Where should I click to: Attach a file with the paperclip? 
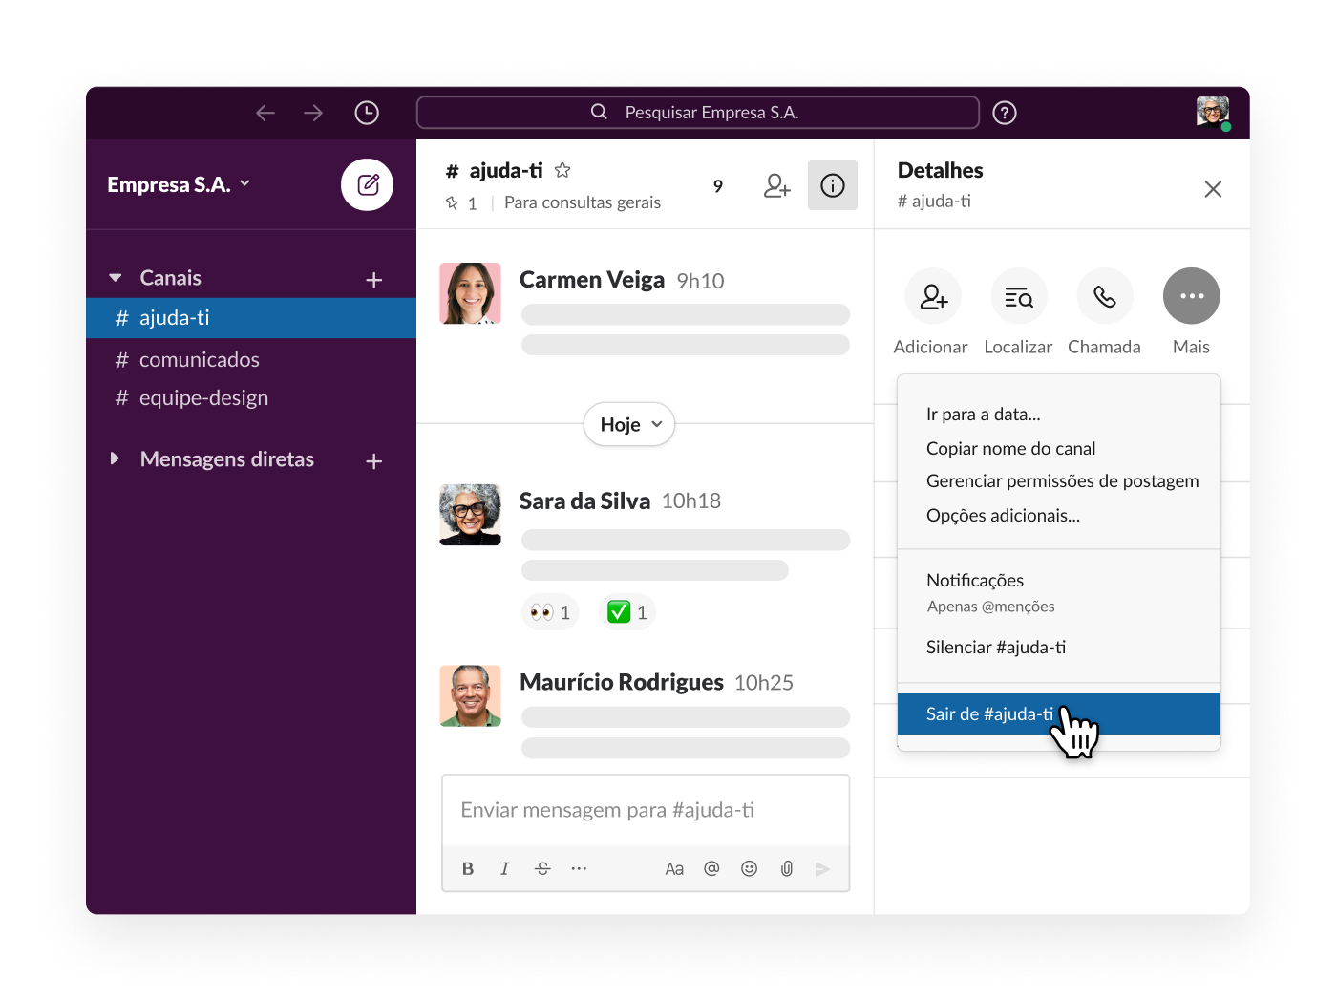[787, 868]
